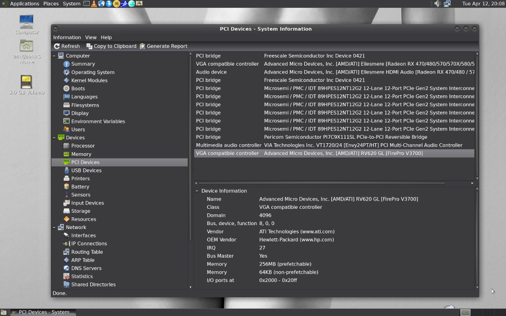This screenshot has height=316, width=506.
Task: Open the DNS Servers icon entry
Action: click(x=66, y=268)
